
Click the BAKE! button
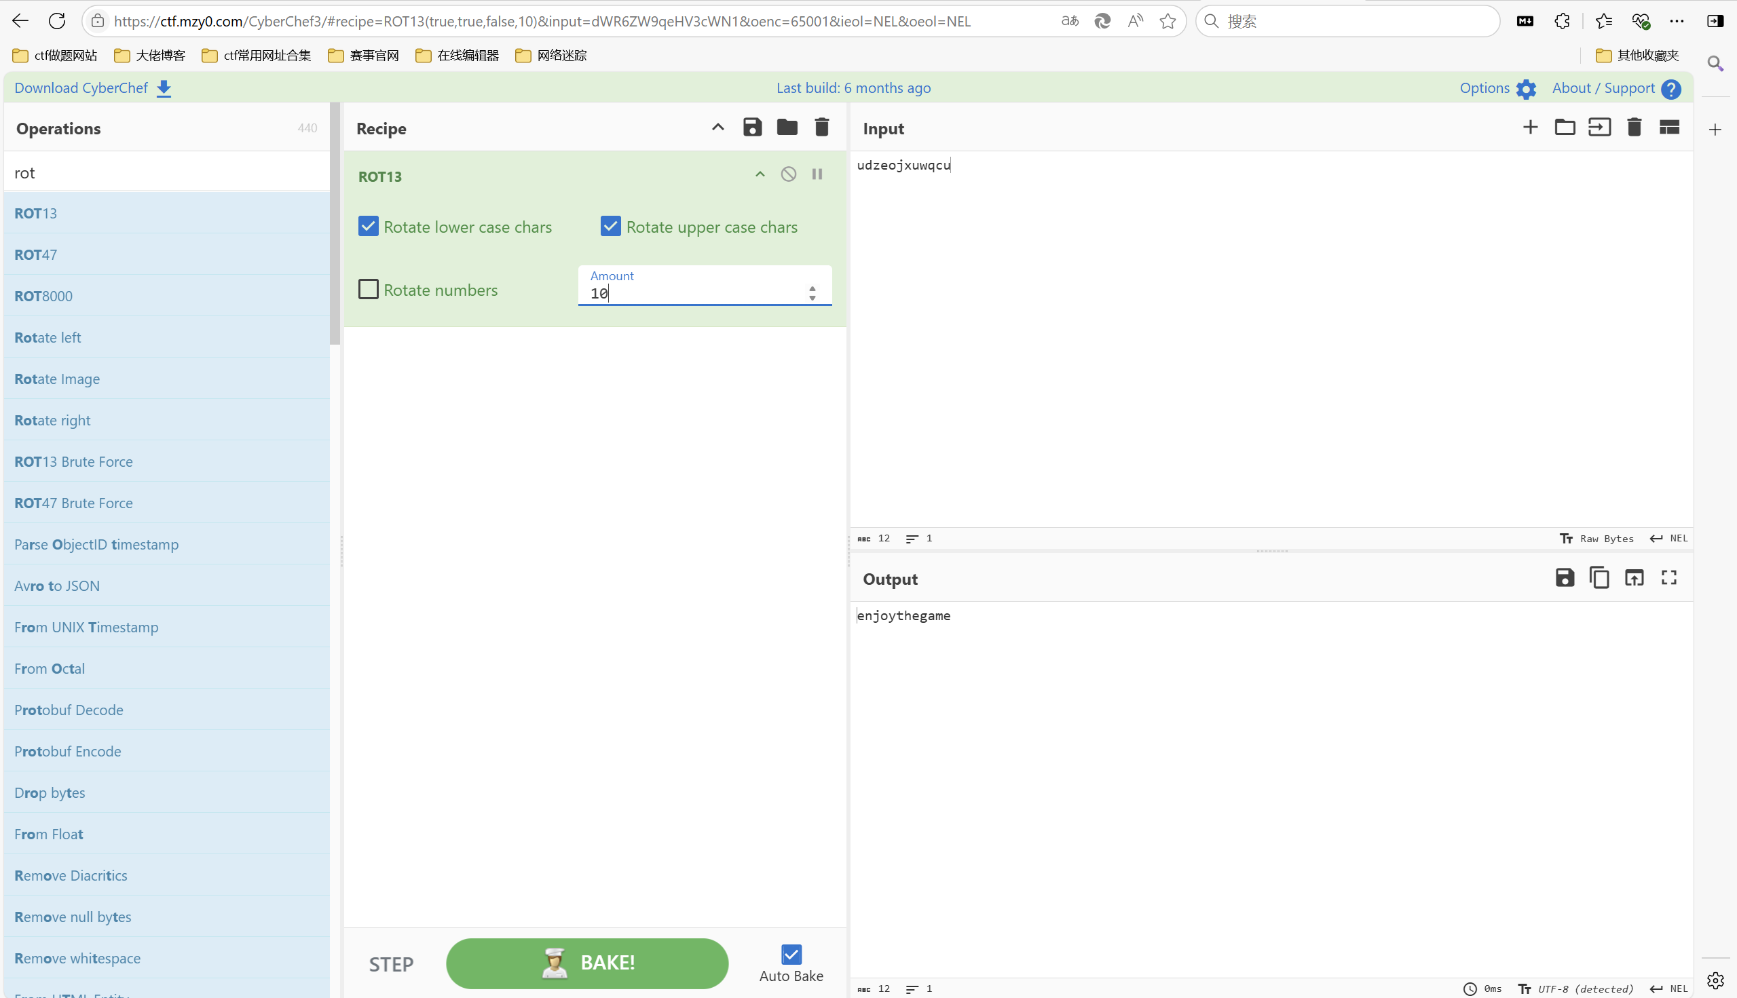tap(587, 963)
